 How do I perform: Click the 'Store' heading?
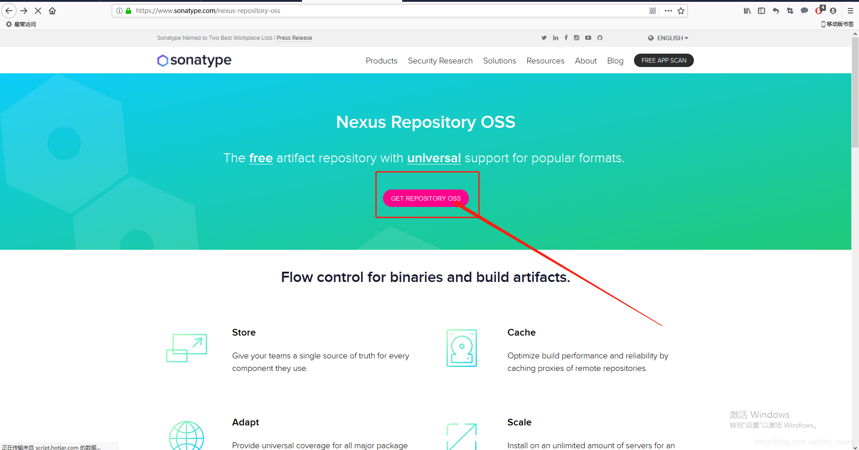pyautogui.click(x=244, y=332)
